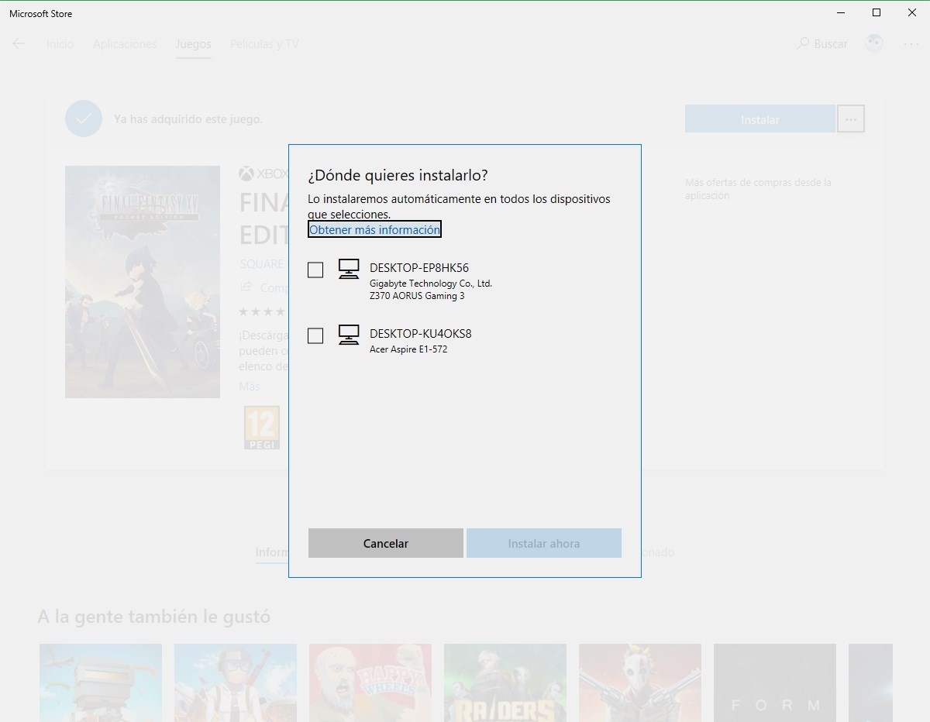Go back with the back arrow
The width and height of the screenshot is (930, 722).
(19, 43)
